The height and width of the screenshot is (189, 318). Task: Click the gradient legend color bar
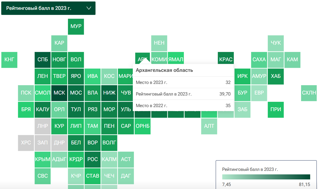[266, 177]
